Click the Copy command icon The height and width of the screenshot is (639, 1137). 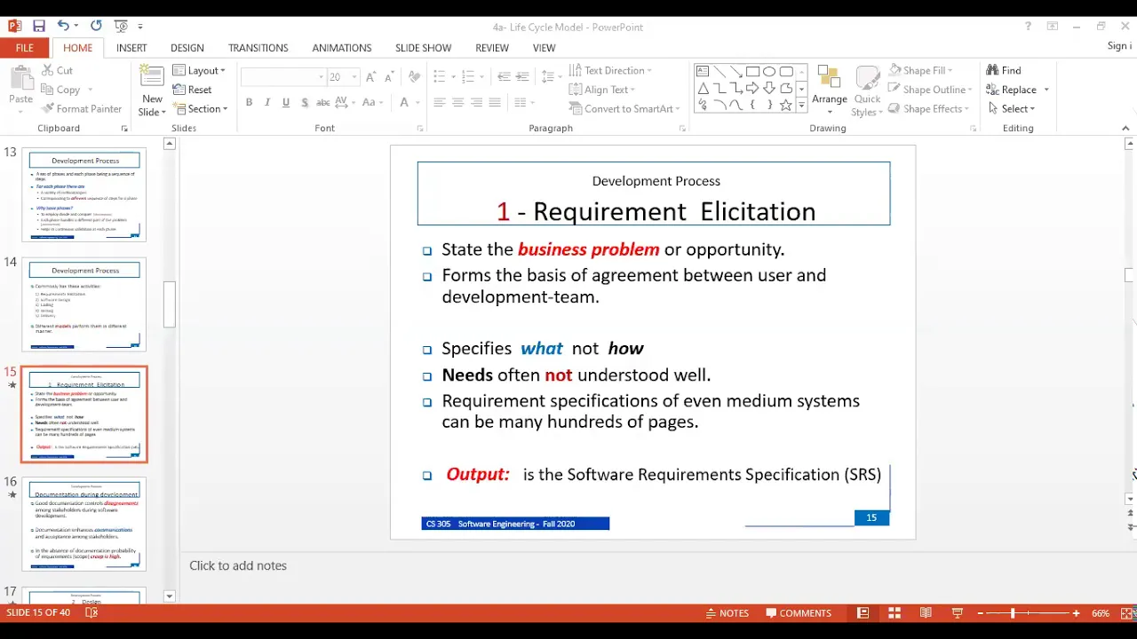(47, 90)
